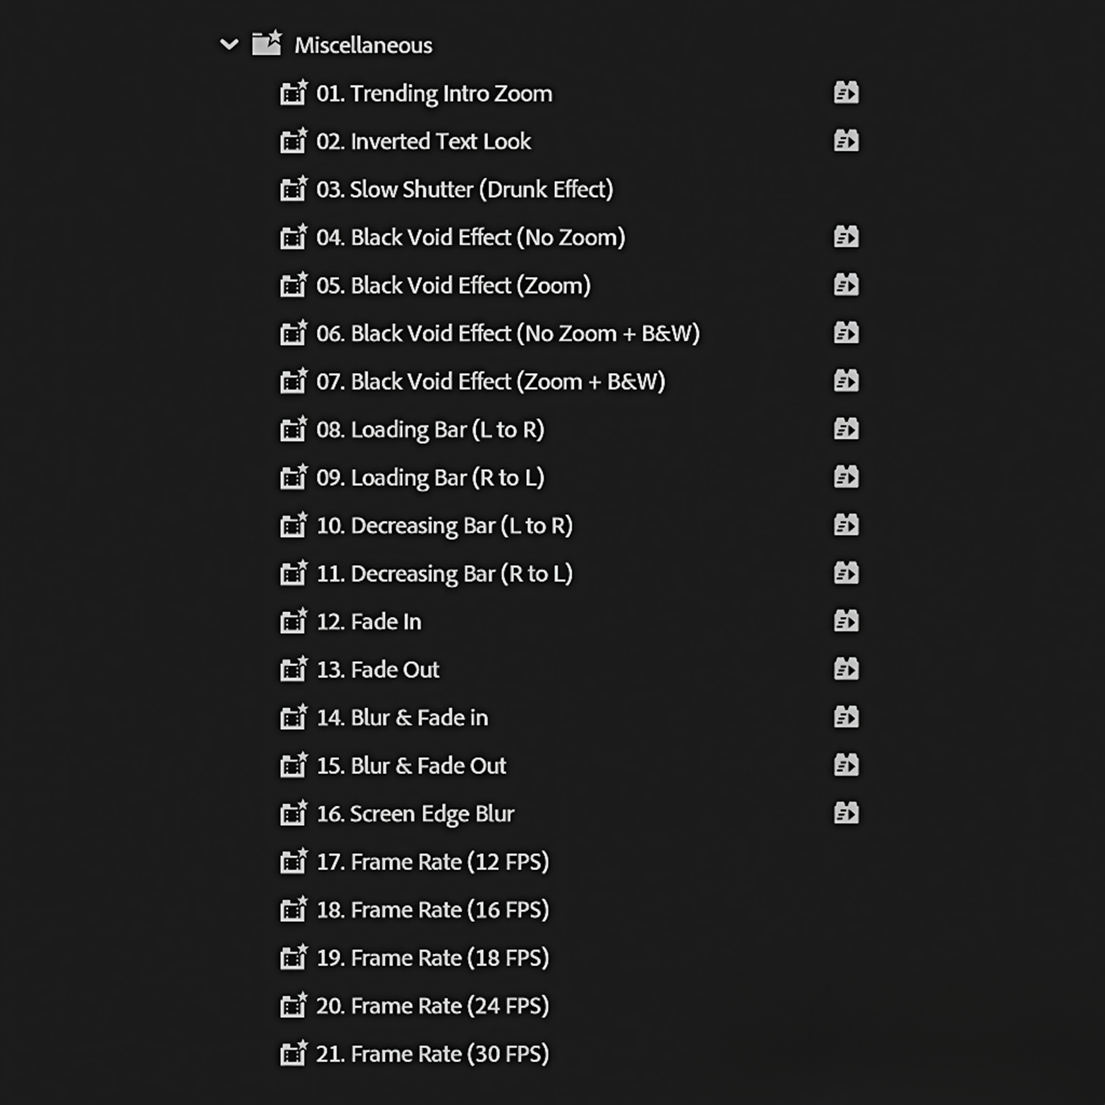Screen dimensions: 1105x1105
Task: Select the Miscellaneous folder label
Action: [x=363, y=45]
